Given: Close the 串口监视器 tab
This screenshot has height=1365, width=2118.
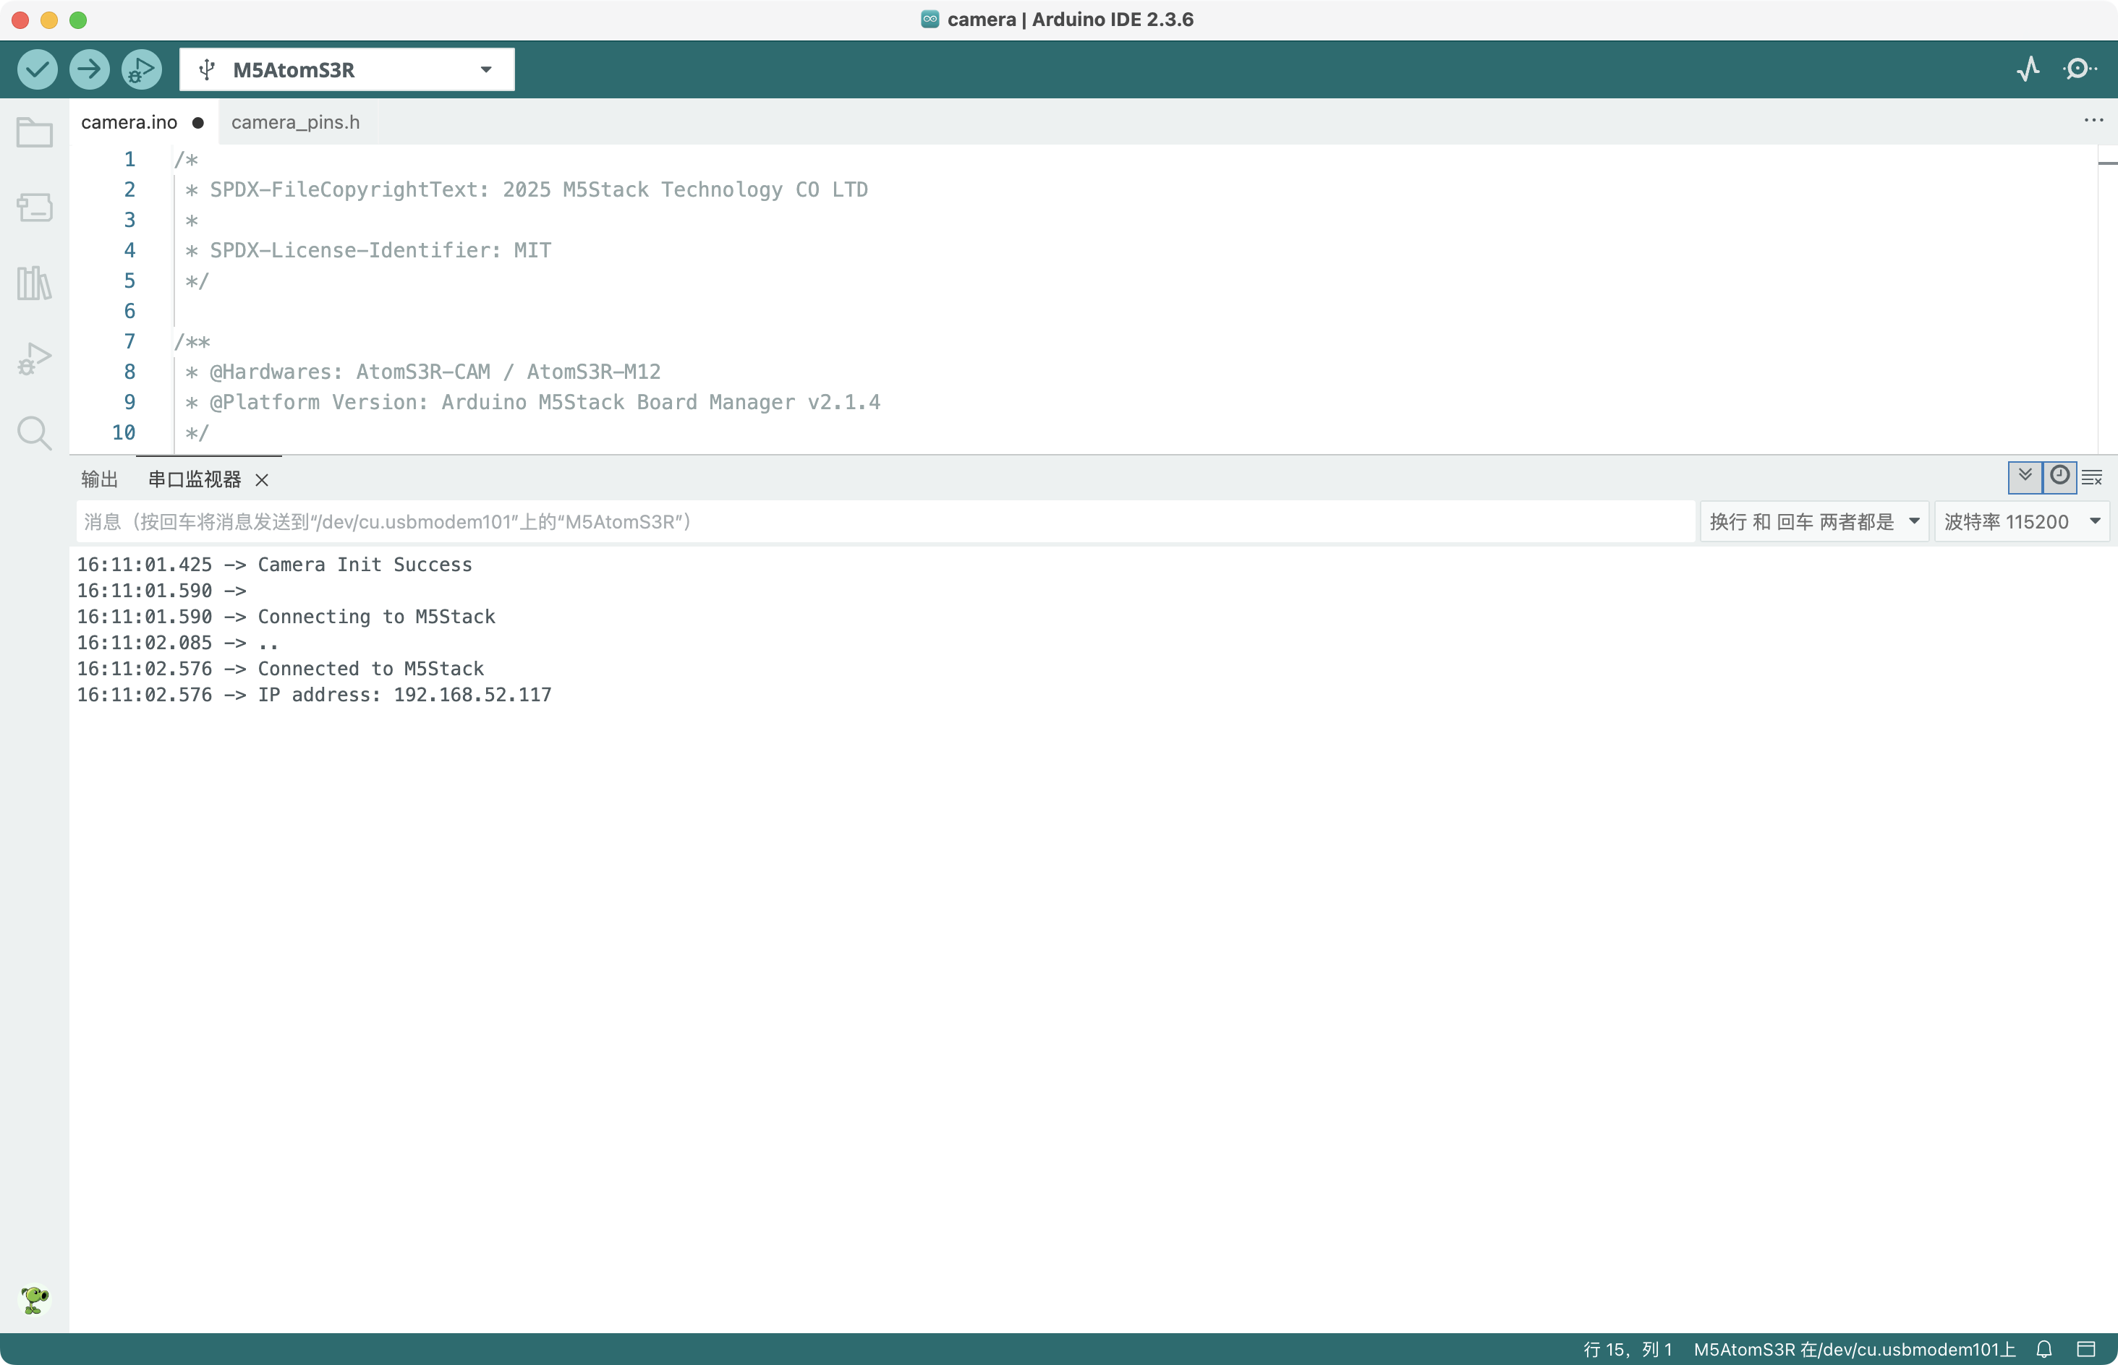Looking at the screenshot, I should (x=262, y=479).
